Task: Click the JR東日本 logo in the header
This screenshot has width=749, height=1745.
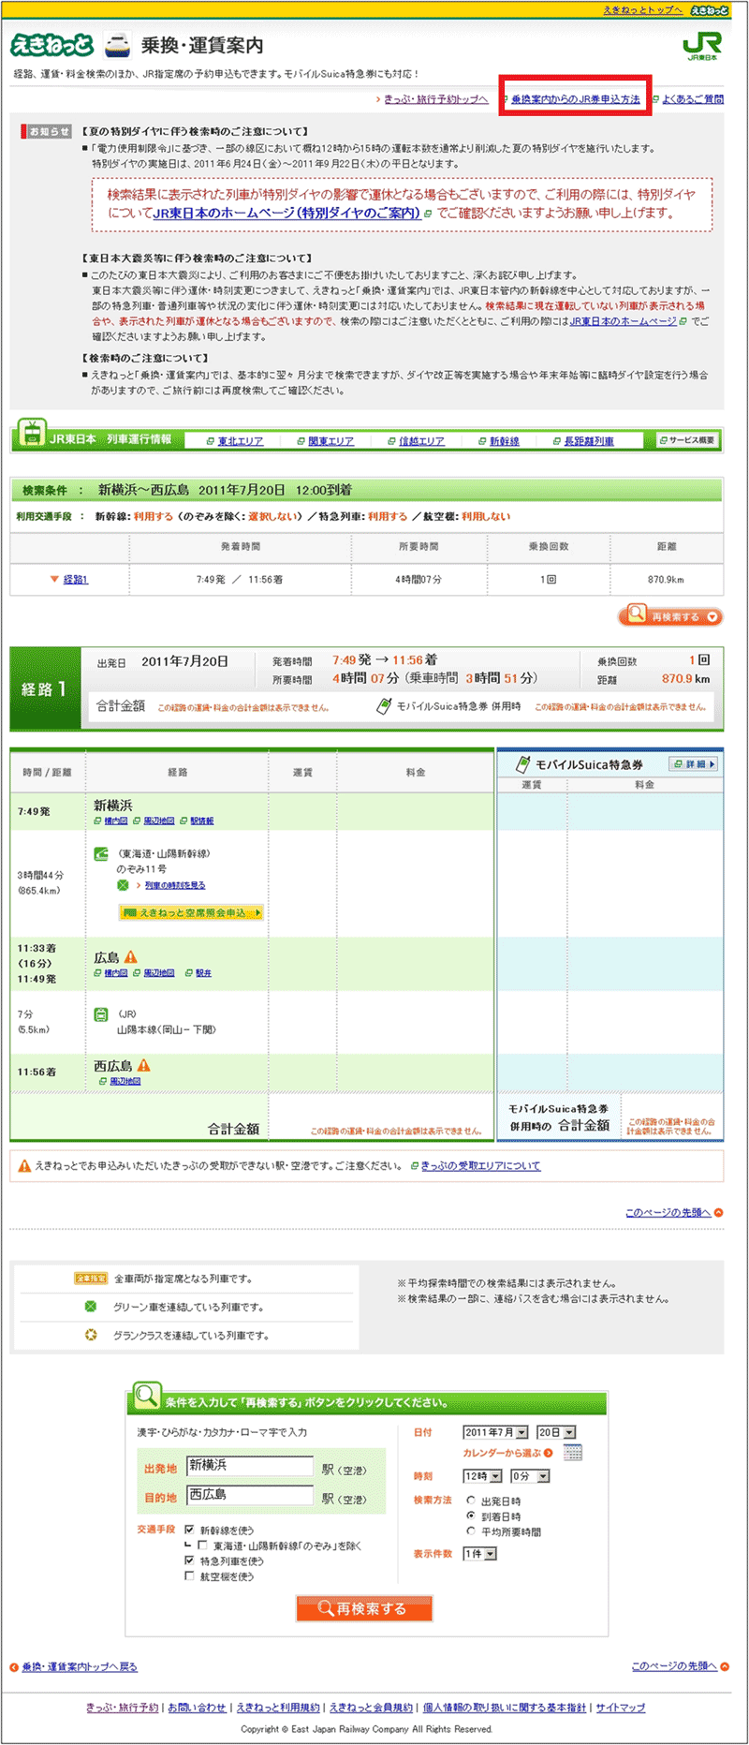Action: pyautogui.click(x=700, y=46)
